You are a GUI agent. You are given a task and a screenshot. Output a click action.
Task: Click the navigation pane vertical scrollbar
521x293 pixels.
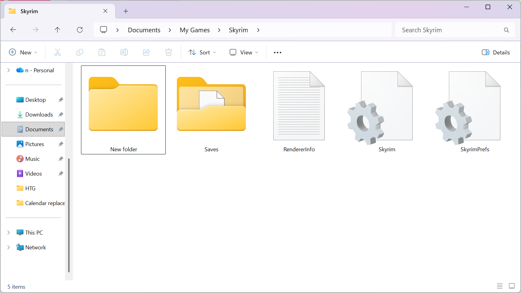(69, 215)
